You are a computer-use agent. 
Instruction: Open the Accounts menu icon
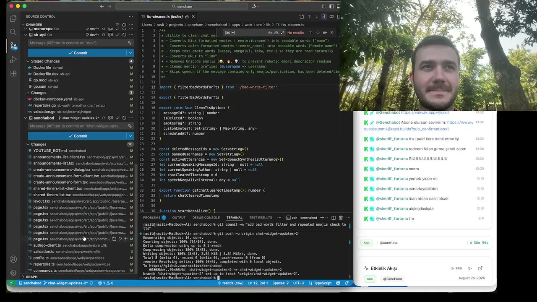click(x=13, y=259)
